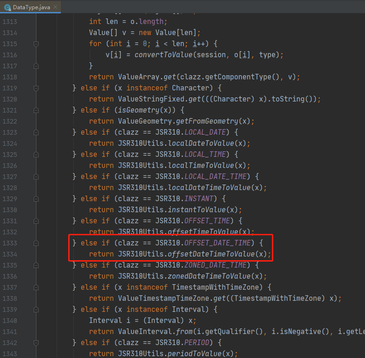The height and width of the screenshot is (358, 365).
Task: Click the LOCAL_DATE_TIME constant
Action: (216, 176)
